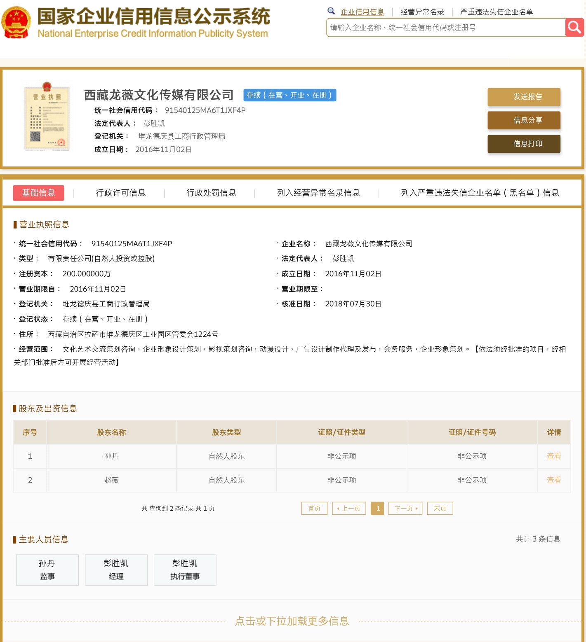
Task: Open 查看 details for shareholder 孙丹
Action: [x=554, y=456]
